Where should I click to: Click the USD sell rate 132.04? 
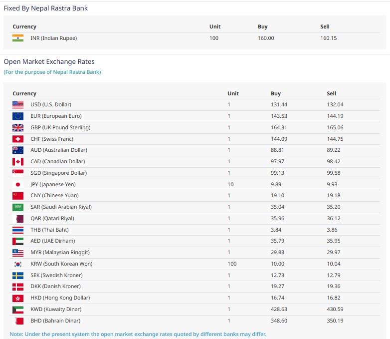point(335,104)
